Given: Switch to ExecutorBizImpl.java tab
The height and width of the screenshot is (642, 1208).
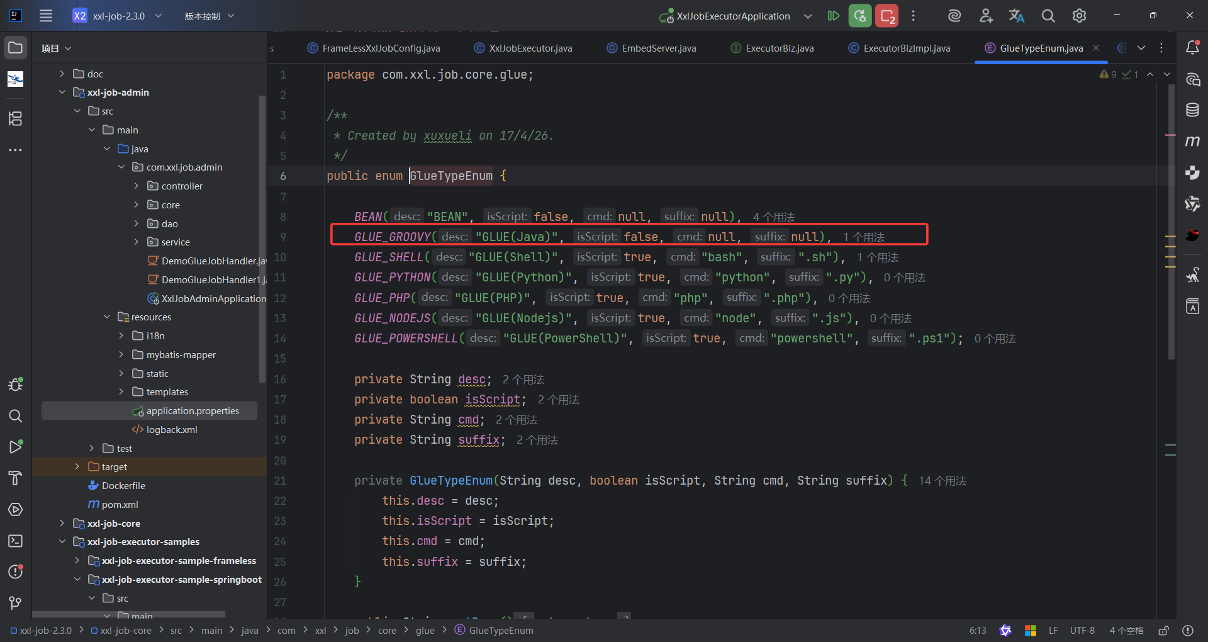Looking at the screenshot, I should click(x=899, y=48).
